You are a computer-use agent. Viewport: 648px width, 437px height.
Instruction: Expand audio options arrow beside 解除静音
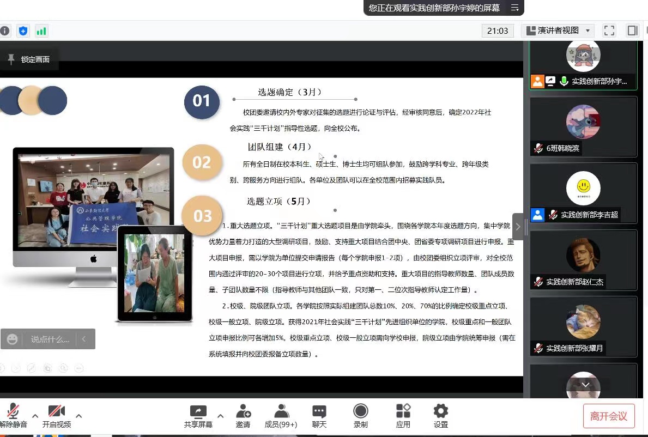coord(35,416)
